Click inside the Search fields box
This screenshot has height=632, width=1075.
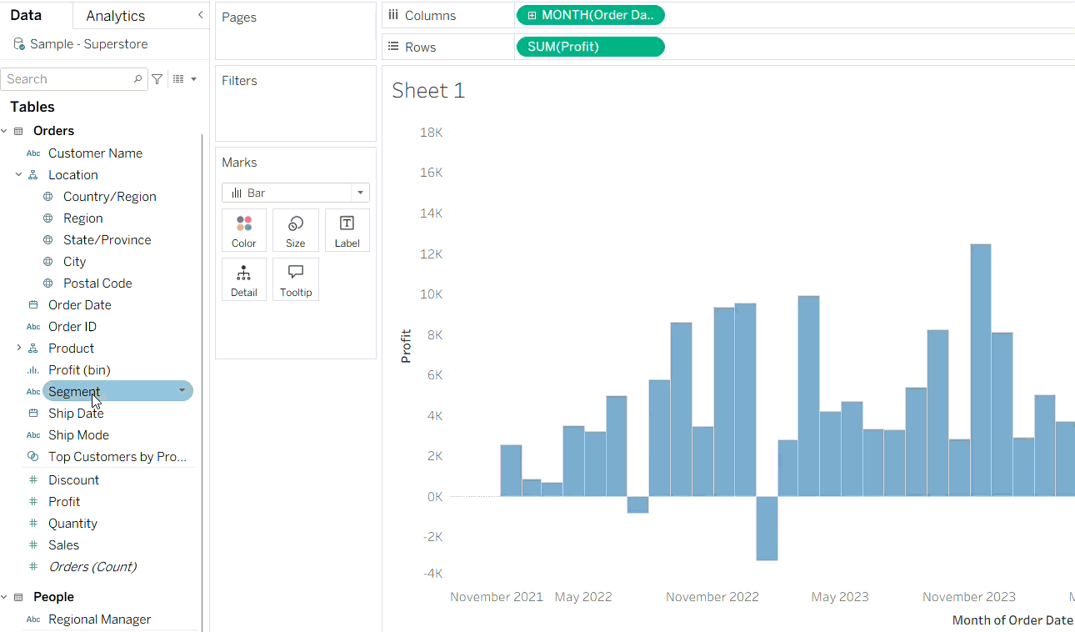[x=67, y=79]
